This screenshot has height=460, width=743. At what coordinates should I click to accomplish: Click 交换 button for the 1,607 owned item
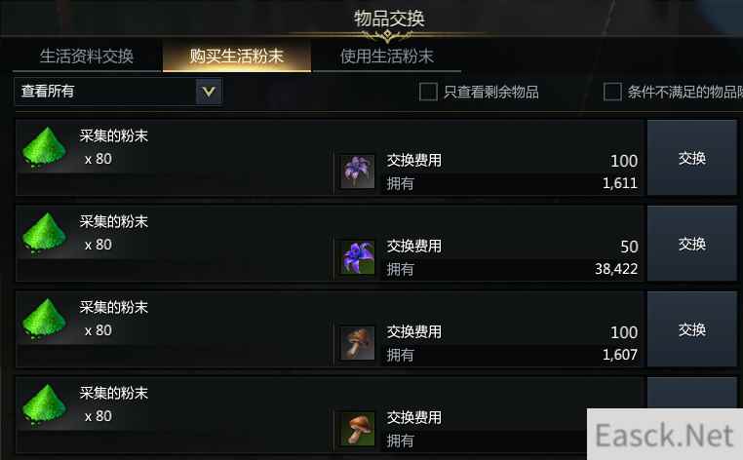click(692, 329)
